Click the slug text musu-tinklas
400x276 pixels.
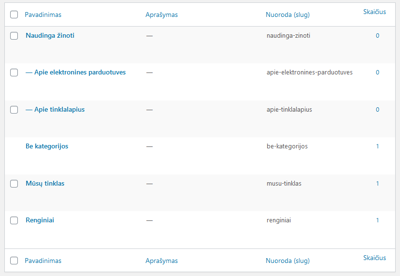click(284, 184)
